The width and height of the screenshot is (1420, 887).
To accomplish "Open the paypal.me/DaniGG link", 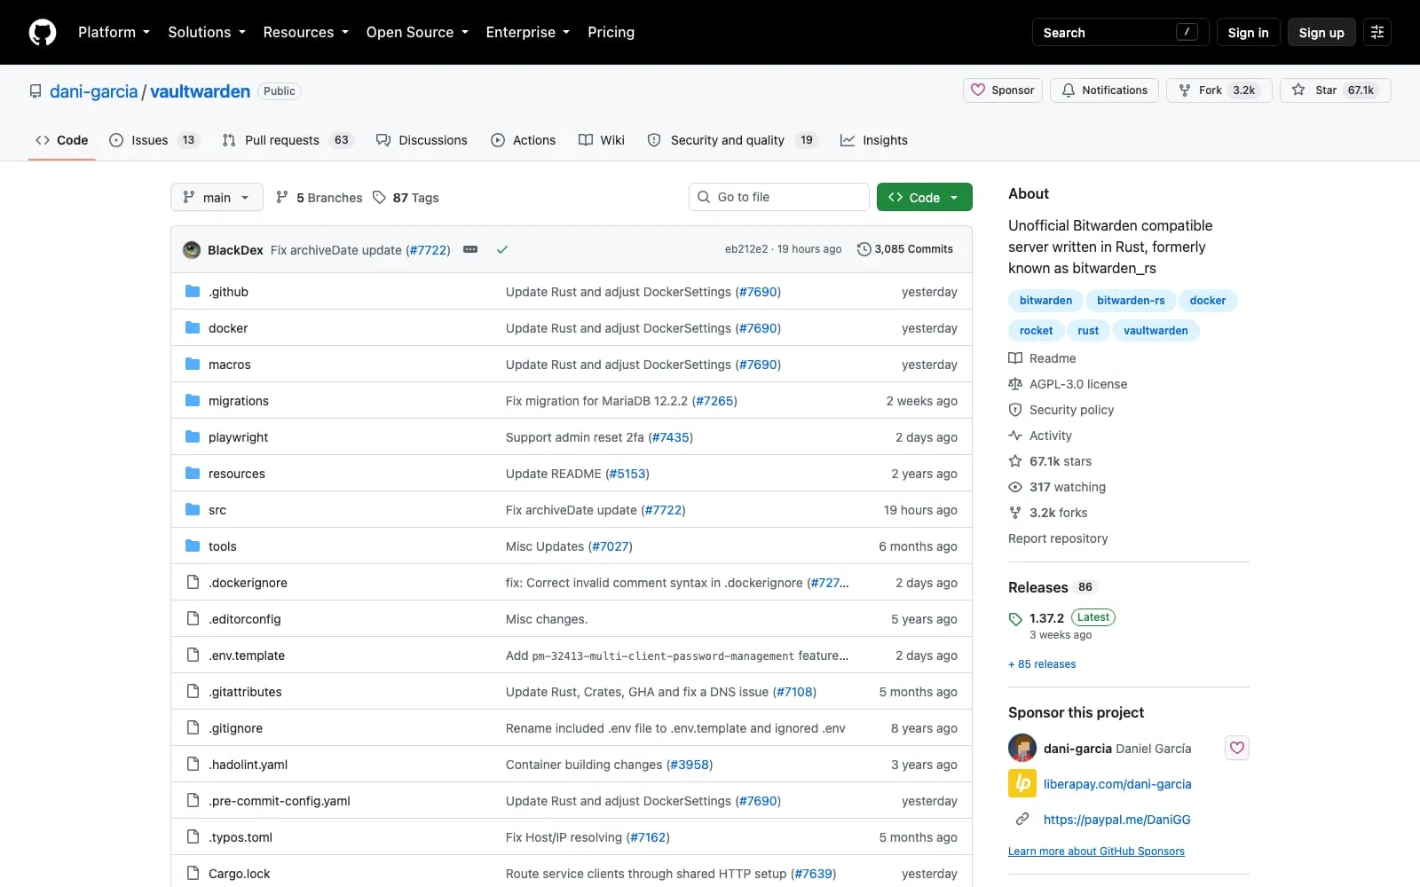I will click(1117, 820).
